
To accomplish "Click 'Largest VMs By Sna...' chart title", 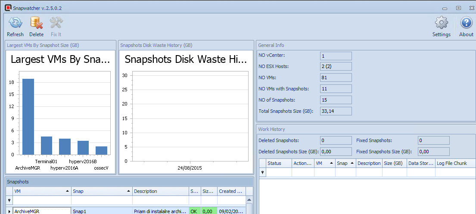I will (x=60, y=59).
